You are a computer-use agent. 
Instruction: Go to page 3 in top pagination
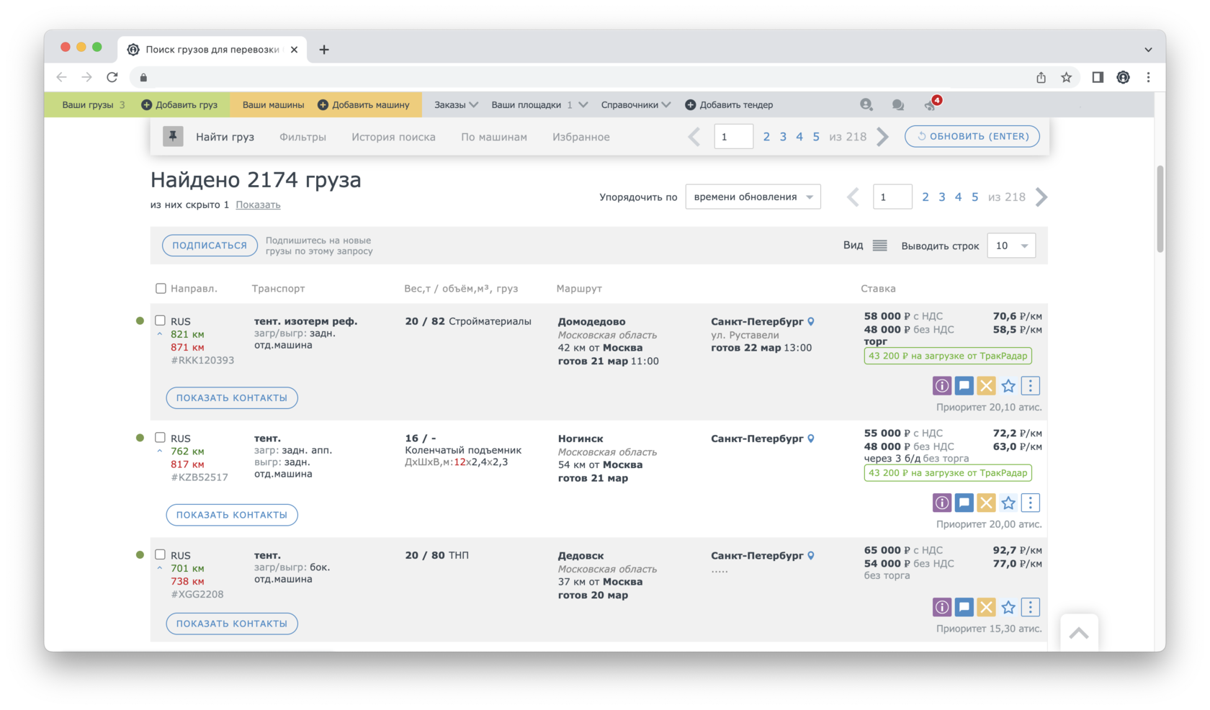[x=783, y=137]
